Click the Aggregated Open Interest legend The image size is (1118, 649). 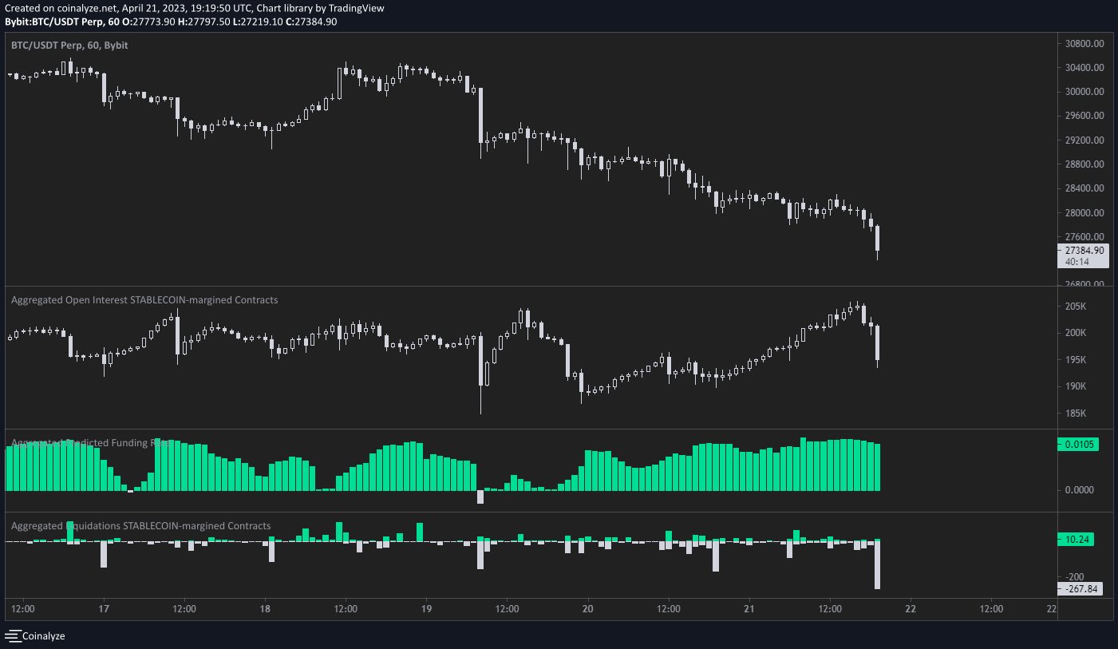pyautogui.click(x=144, y=299)
